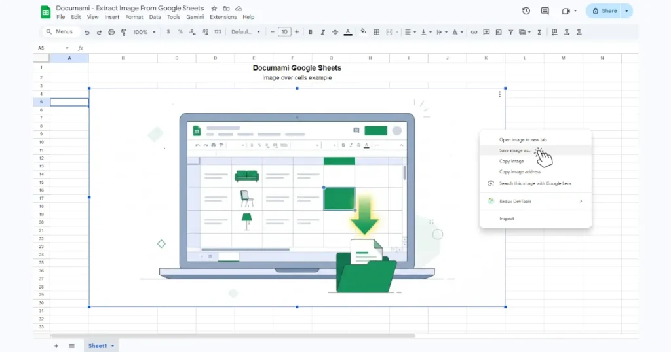Open the fill color picker

tap(363, 31)
